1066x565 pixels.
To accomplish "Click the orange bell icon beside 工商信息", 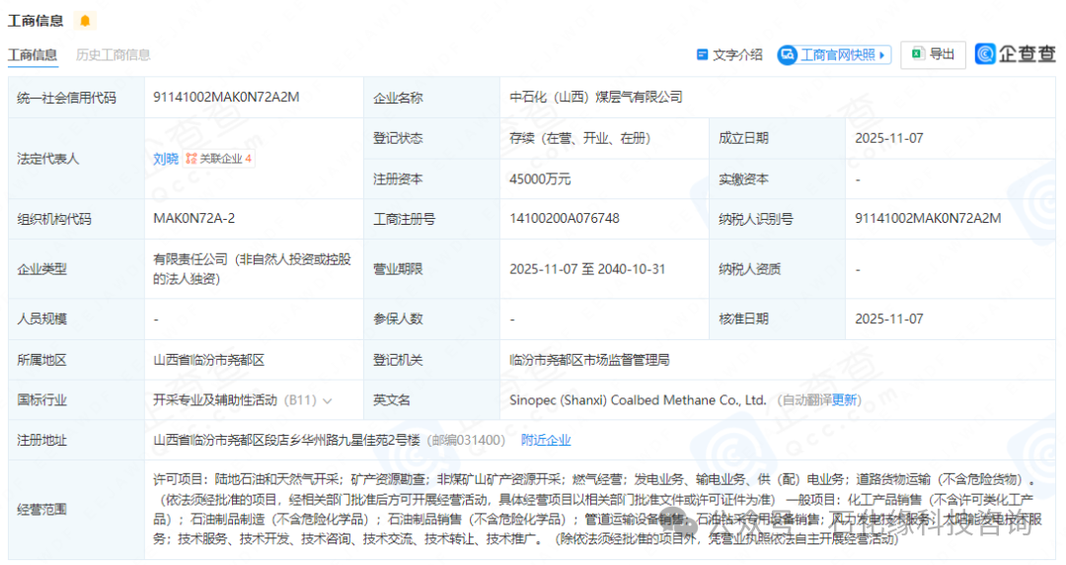I will coord(85,21).
